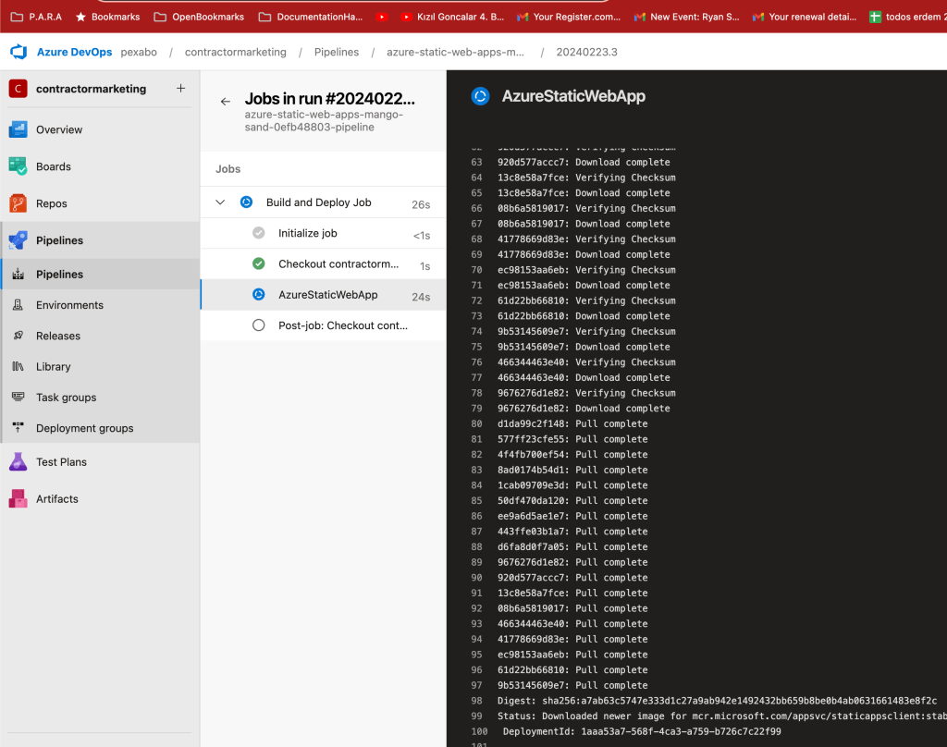Click the Initialize job status icon

(x=259, y=233)
